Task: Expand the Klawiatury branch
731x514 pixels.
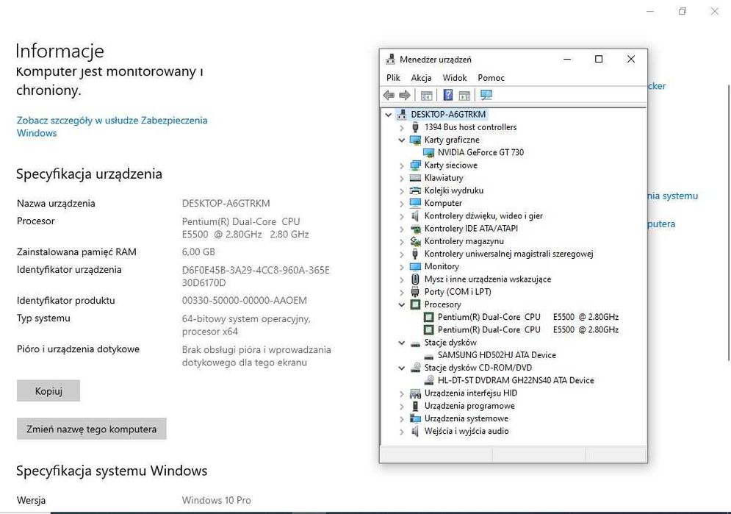Action: pos(401,178)
